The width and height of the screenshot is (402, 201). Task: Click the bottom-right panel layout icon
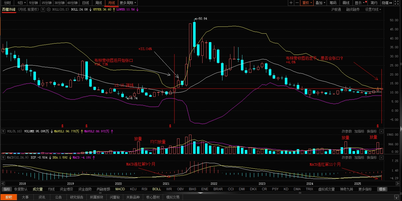click(397, 197)
